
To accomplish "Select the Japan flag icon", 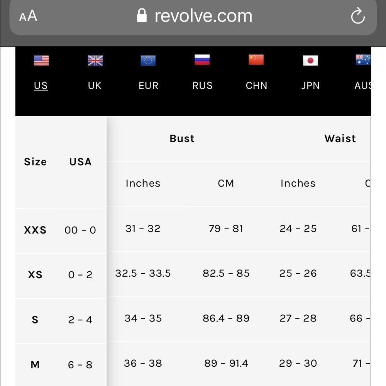I will (310, 61).
